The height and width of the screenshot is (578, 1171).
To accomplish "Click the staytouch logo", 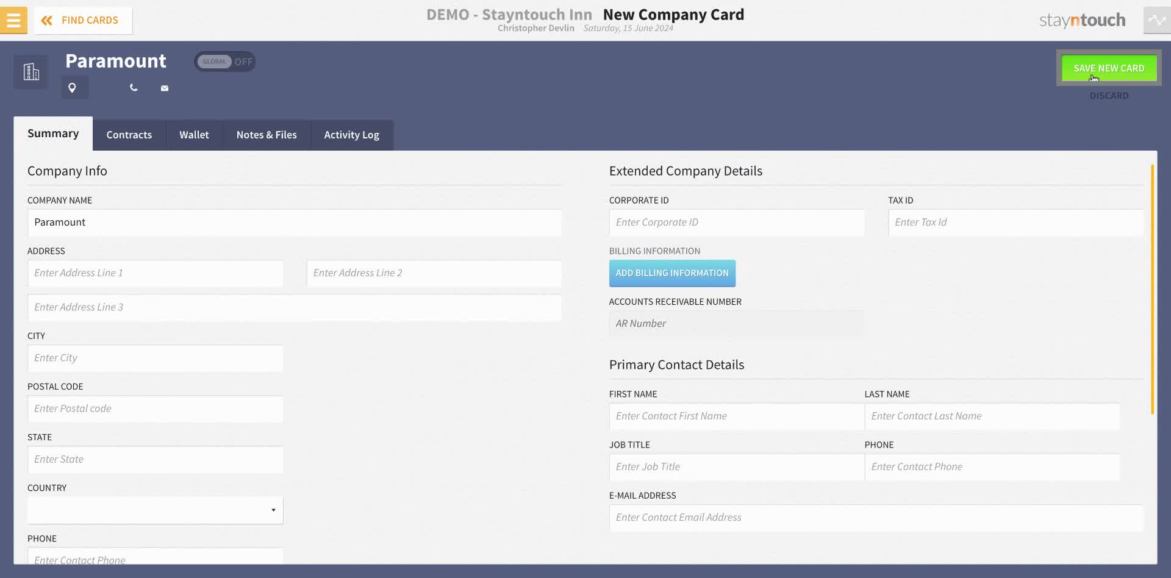I will (x=1083, y=20).
